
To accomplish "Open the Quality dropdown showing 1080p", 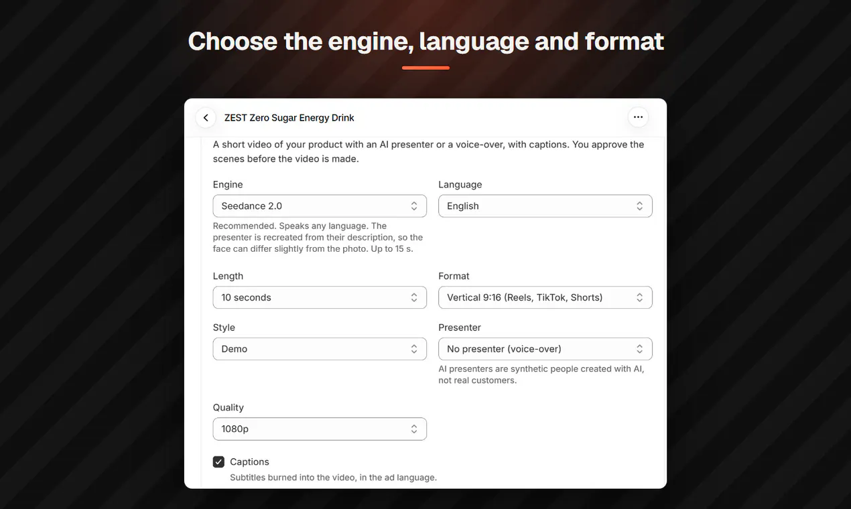I will tap(320, 429).
